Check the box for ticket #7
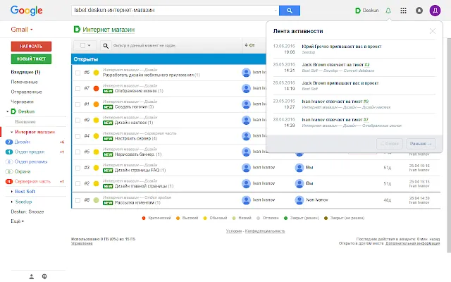 [x=78, y=88]
